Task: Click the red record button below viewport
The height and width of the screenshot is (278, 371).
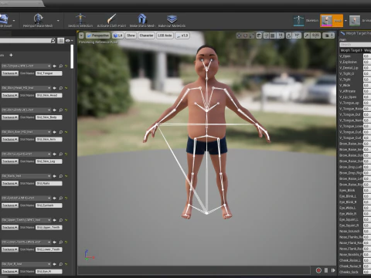Action: [318, 270]
